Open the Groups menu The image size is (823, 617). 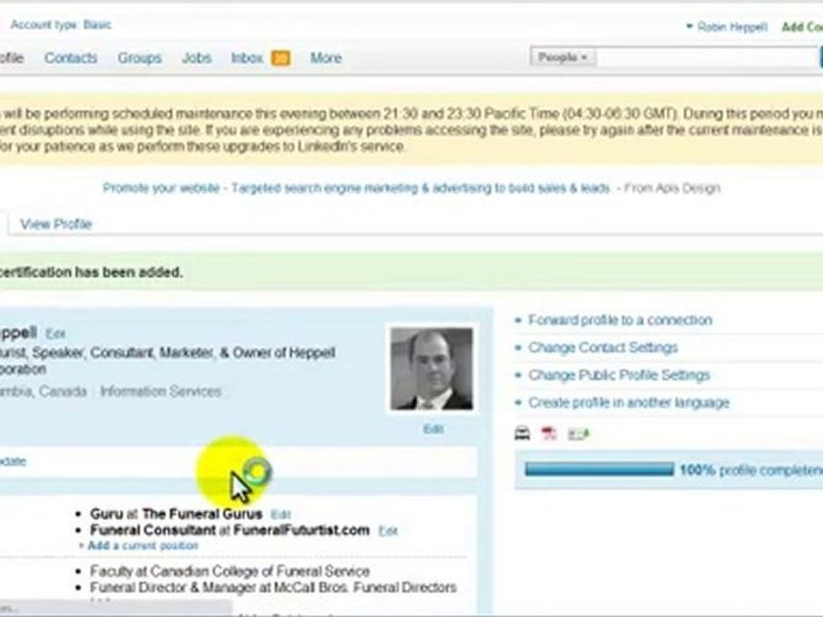(x=140, y=57)
